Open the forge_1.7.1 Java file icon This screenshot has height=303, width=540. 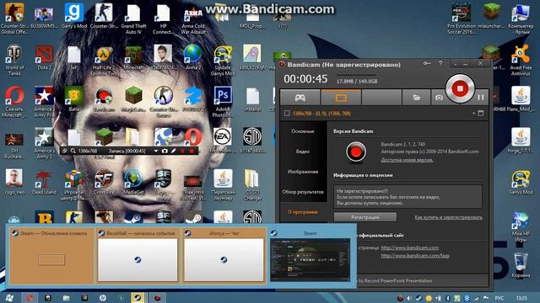[x=521, y=141]
